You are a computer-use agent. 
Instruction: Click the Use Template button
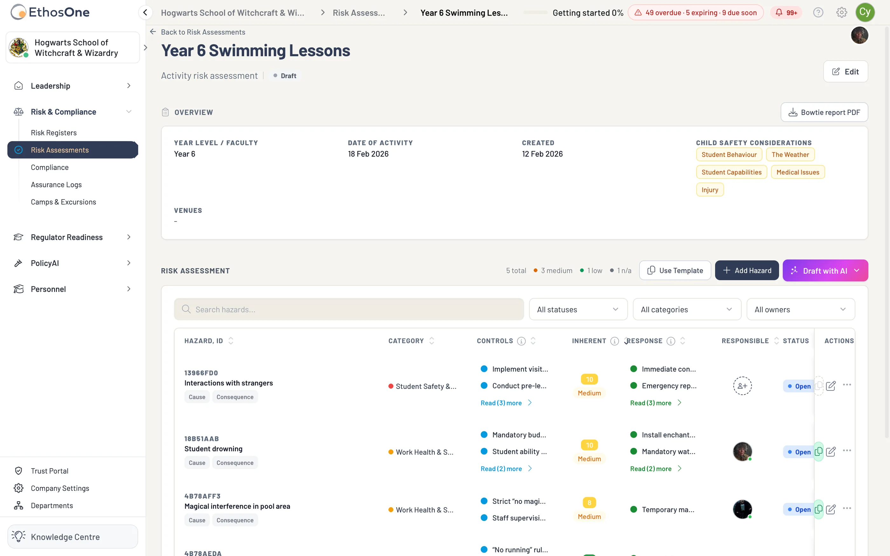[675, 271]
